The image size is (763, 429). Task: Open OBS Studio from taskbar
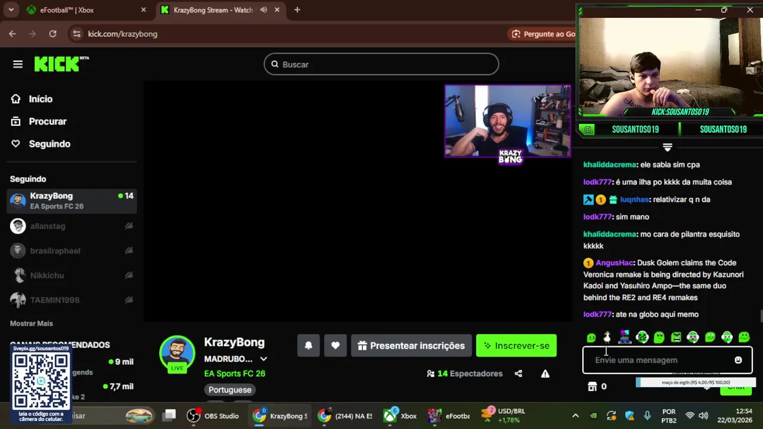click(x=213, y=416)
